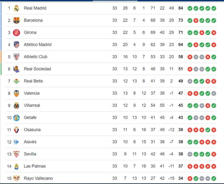Click the Atlético Madrid club crest

(17, 45)
